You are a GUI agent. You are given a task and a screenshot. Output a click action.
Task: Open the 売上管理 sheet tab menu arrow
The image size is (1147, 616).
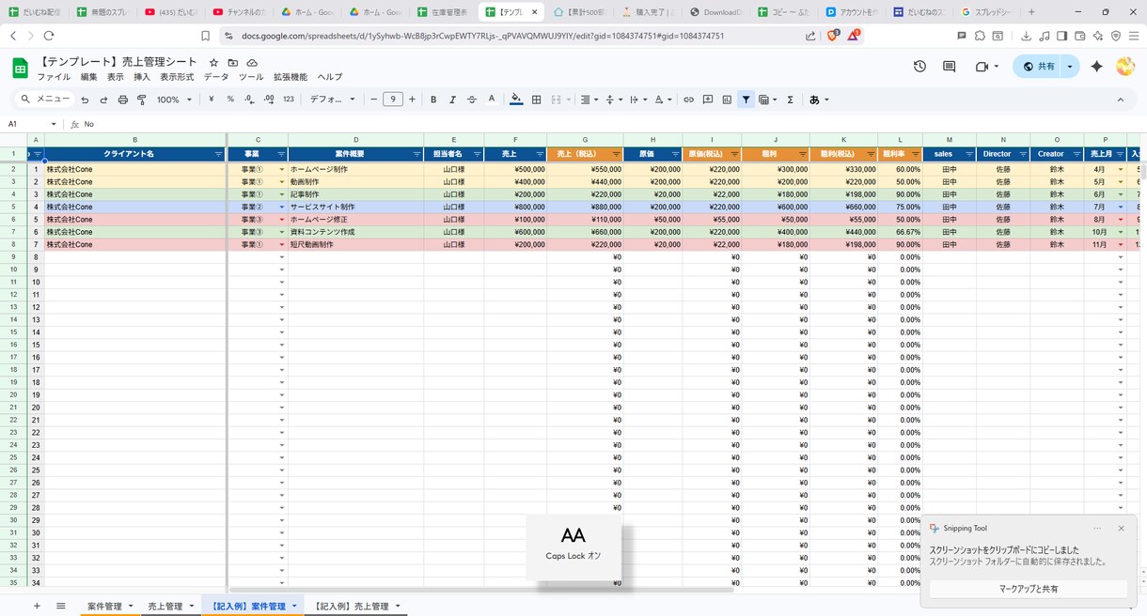(192, 607)
